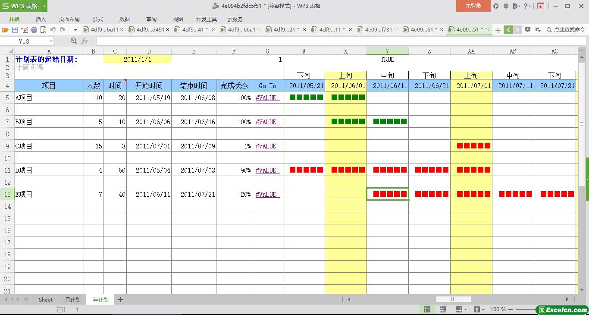
Task: Save the workbook with the floppy icon
Action: (15, 30)
